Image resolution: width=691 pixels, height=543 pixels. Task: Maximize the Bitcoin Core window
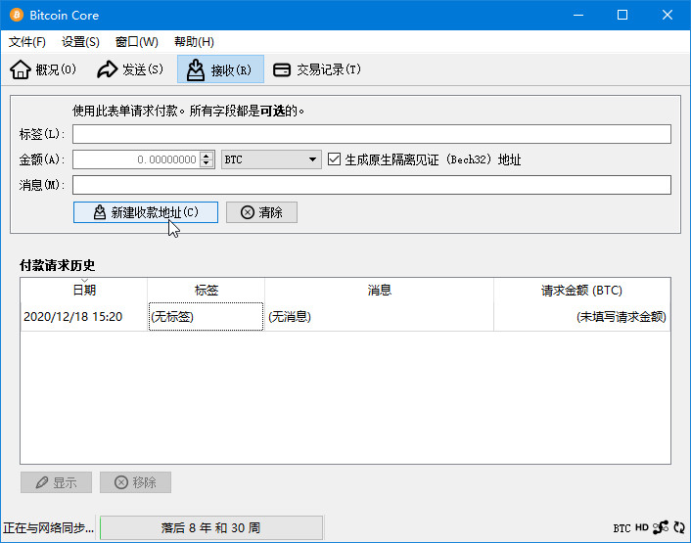coord(622,15)
